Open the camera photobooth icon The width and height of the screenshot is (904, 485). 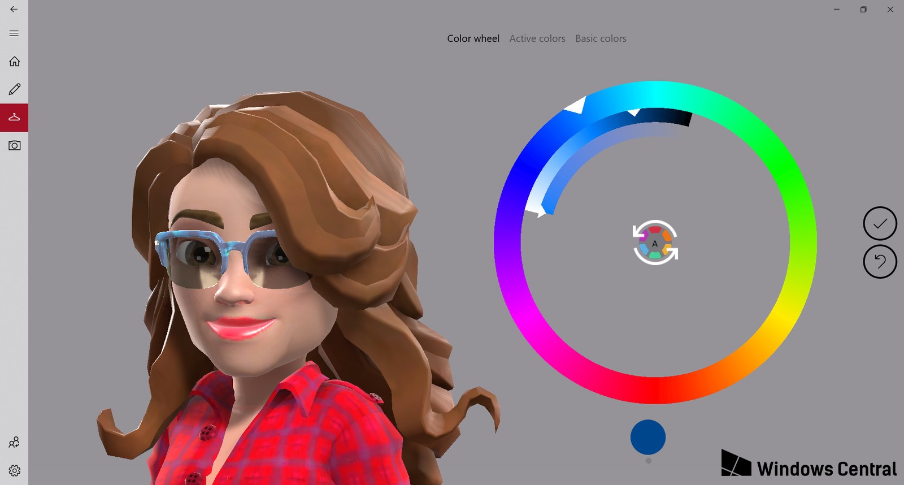(x=14, y=146)
